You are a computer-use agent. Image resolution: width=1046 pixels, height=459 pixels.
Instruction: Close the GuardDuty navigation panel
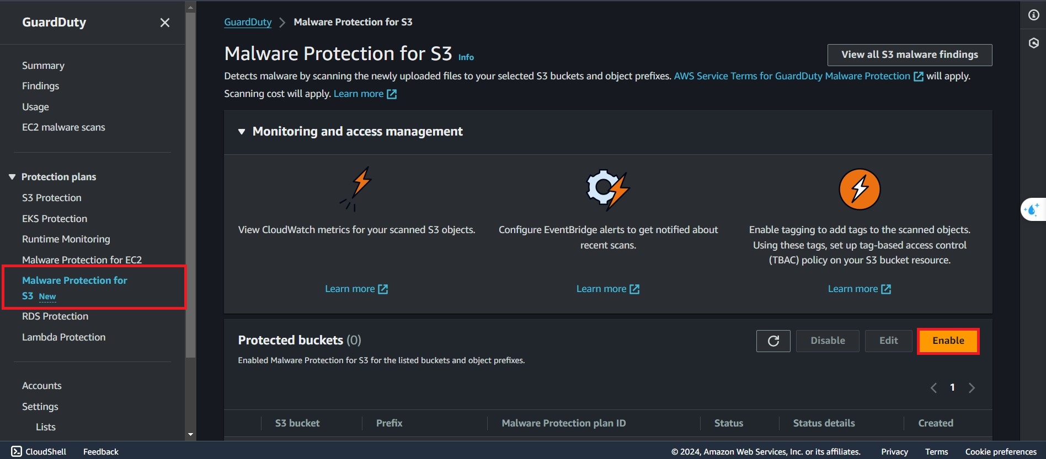164,23
